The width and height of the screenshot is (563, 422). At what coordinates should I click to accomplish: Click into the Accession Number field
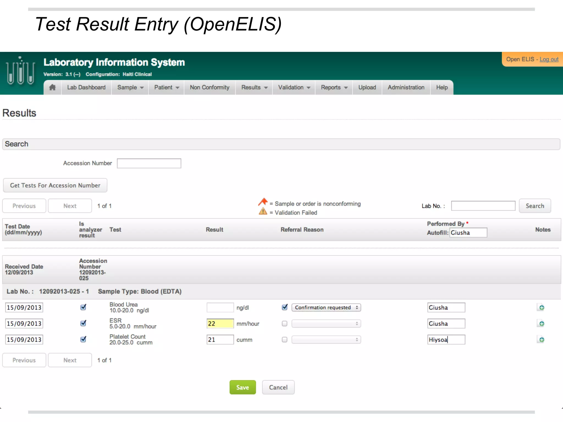(149, 163)
